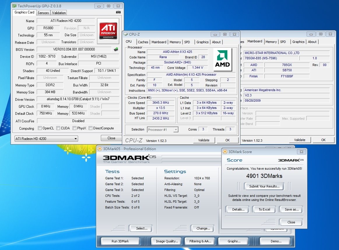
Task: Click Device ID field 1002 - 9710
Action: (x=47, y=56)
